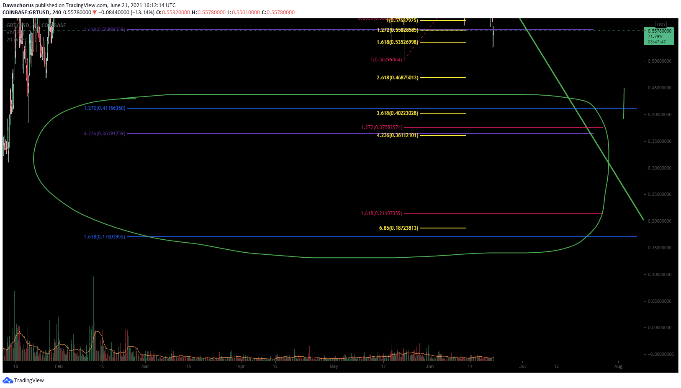Select the 1.272(0.37582974) red fib label
681x388 pixels.
coord(382,127)
